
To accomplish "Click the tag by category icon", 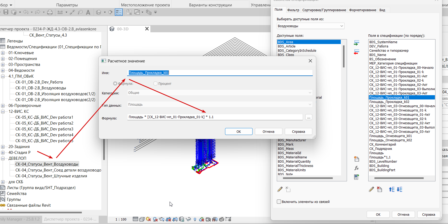I will [x=80, y=12].
